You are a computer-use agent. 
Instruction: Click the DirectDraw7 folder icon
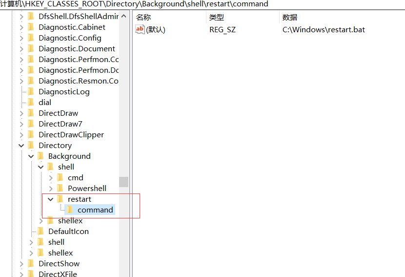pos(31,124)
